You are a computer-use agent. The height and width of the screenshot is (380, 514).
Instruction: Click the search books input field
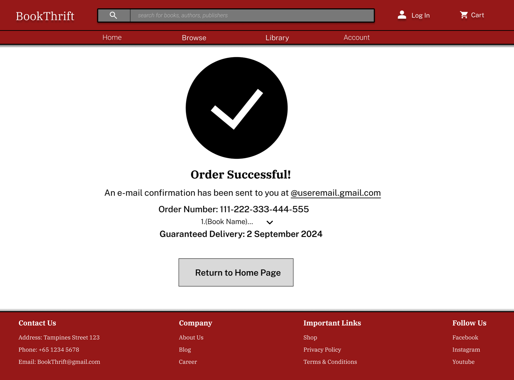coord(252,15)
